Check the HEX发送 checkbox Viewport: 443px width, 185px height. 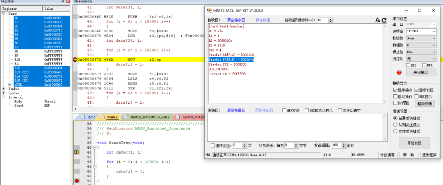coord(284,111)
